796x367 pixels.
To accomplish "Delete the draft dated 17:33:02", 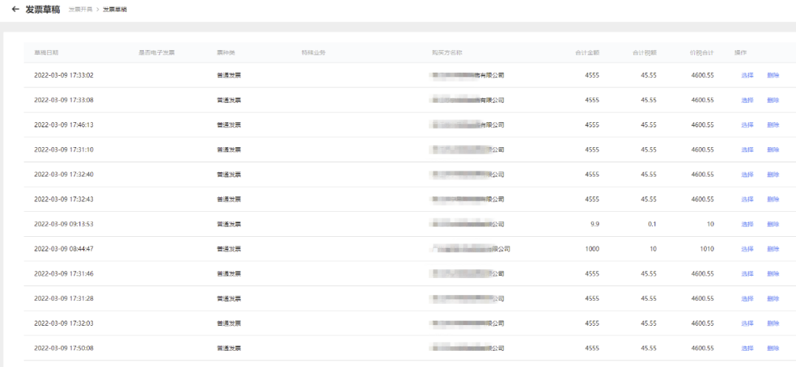I will (x=772, y=76).
